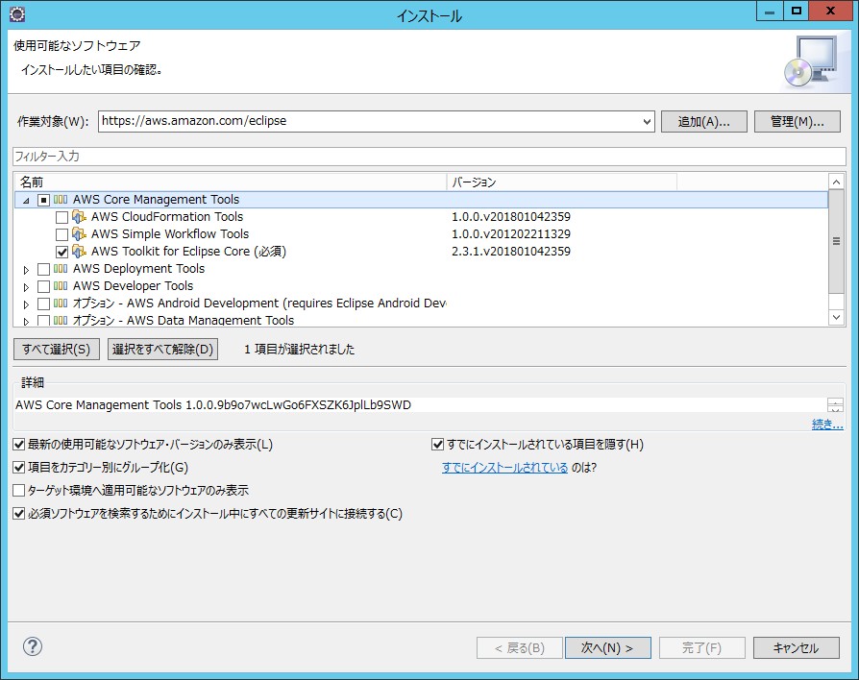The image size is (859, 680).
Task: Click the Eclipse icon in title bar
Action: click(x=17, y=14)
